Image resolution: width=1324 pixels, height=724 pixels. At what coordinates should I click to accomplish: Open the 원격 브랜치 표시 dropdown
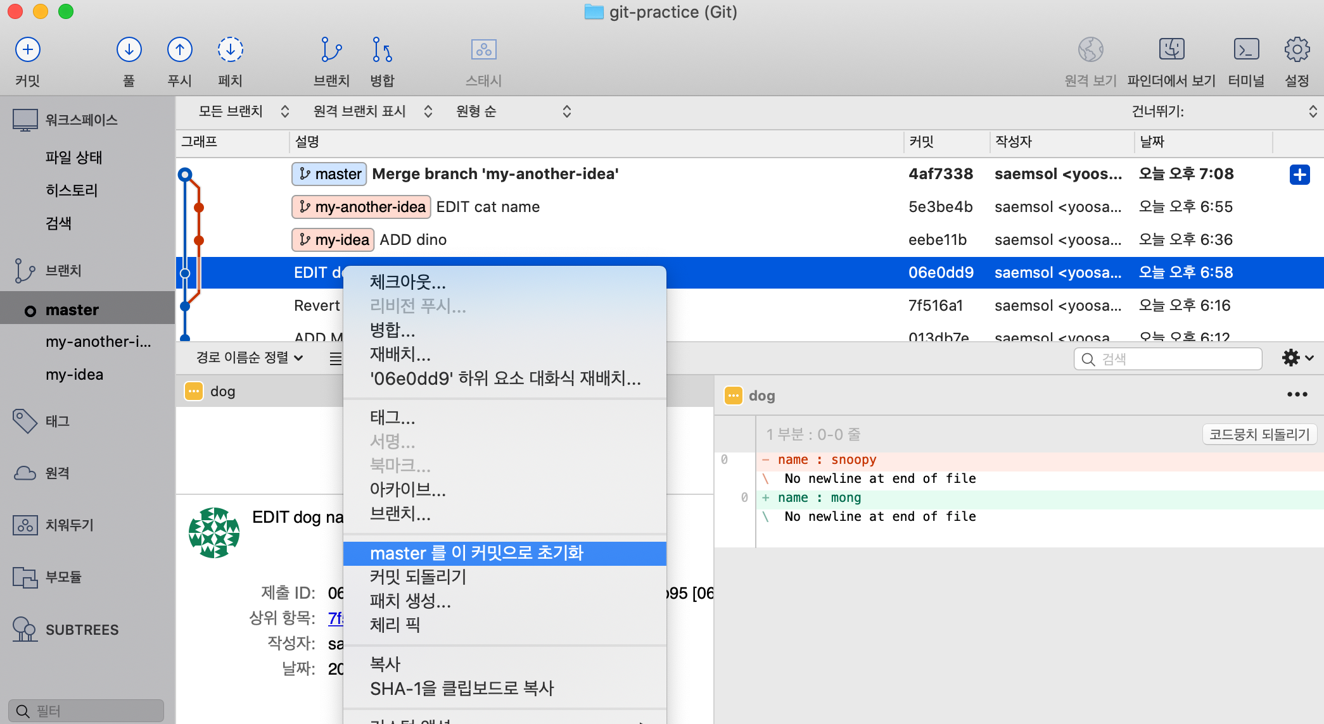(x=373, y=111)
